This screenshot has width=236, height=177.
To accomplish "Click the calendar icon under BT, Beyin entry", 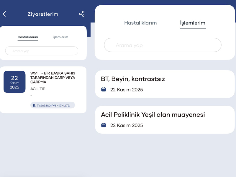I will coord(104,89).
